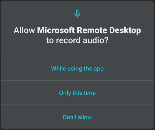Screen dimensions: 155x130
Task: Click the microphone icon at dialog top
Action: click(x=77, y=14)
